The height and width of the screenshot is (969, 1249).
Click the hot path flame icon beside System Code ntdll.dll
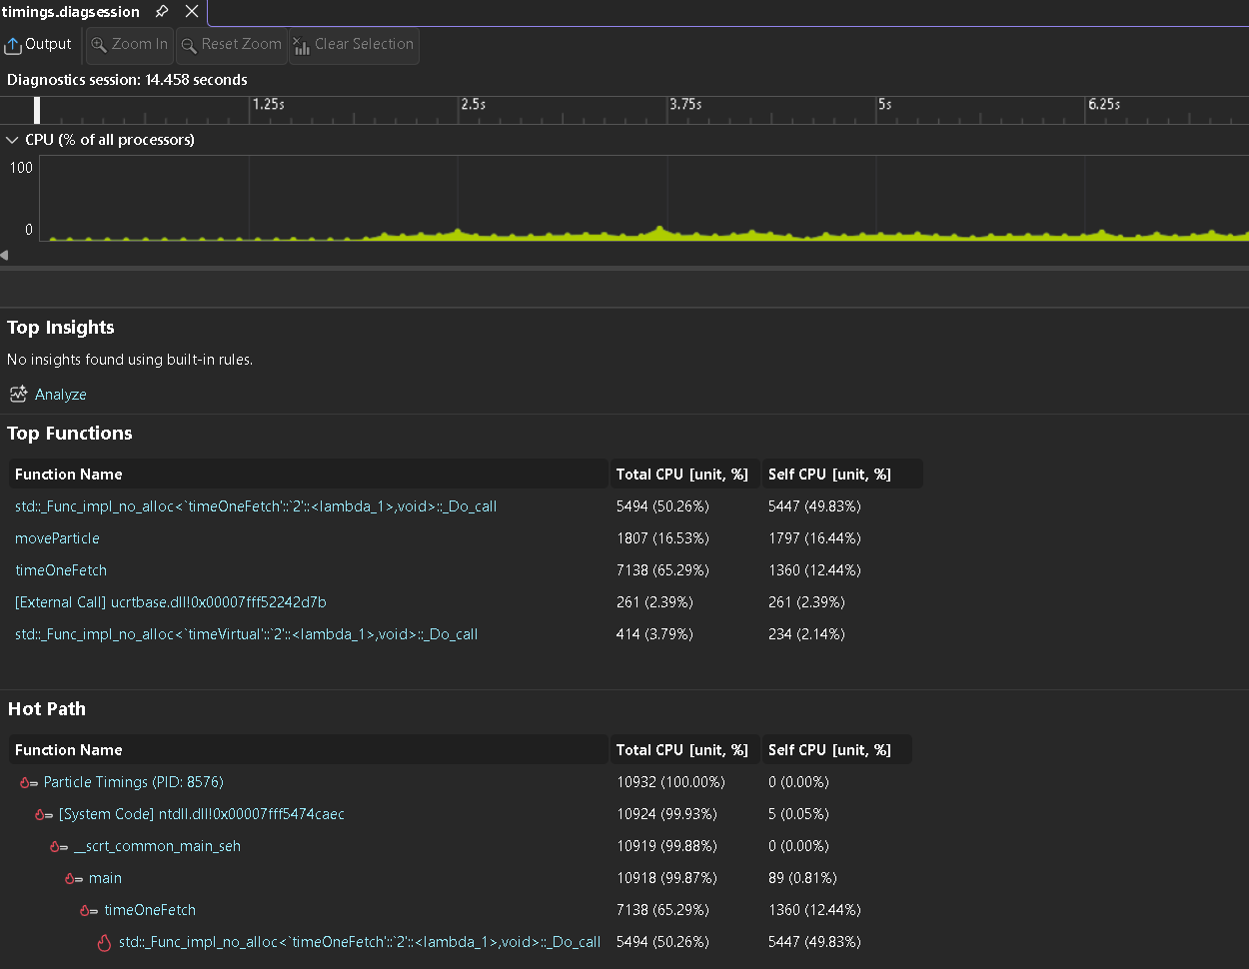coord(44,814)
